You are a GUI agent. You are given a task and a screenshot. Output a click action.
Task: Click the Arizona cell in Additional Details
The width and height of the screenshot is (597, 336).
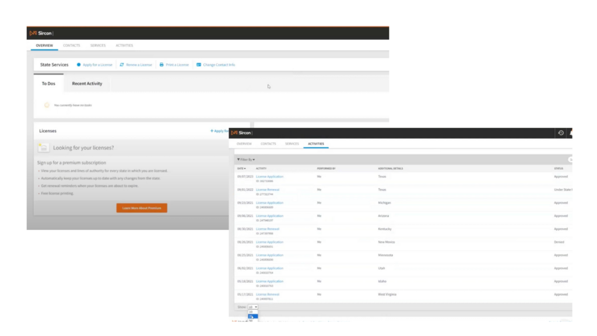pyautogui.click(x=384, y=216)
